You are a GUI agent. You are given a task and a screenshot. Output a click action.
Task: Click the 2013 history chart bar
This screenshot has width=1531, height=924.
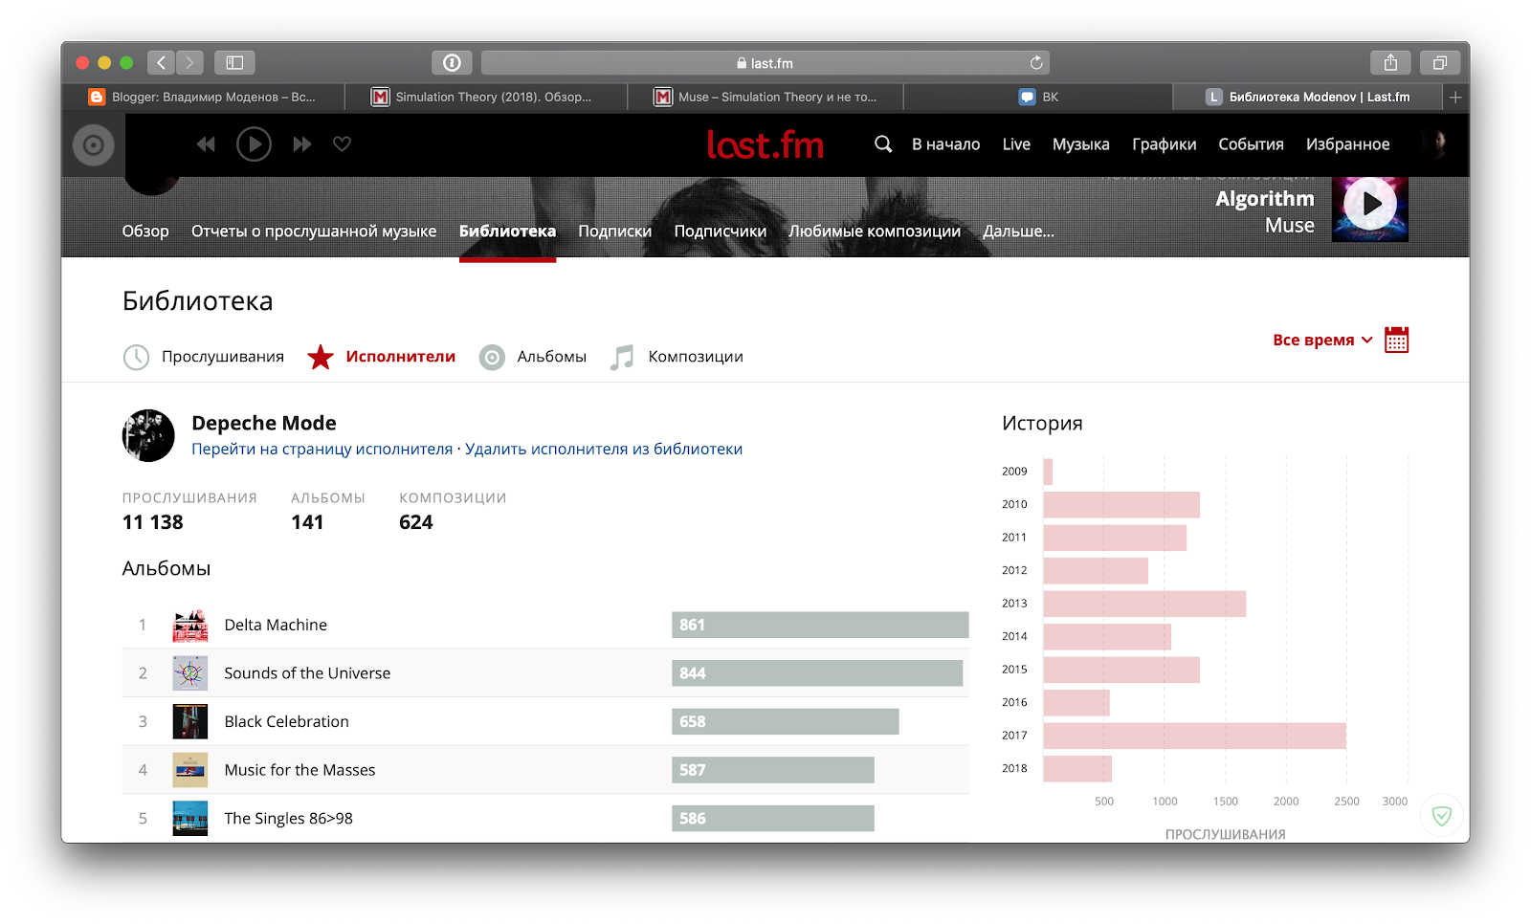[1144, 604]
